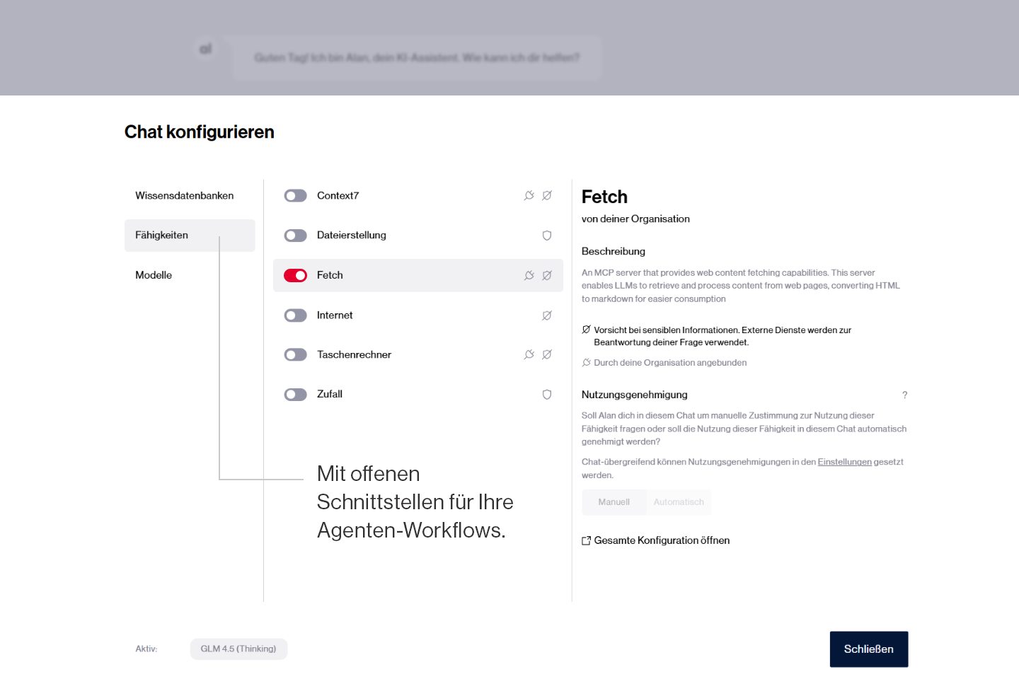Select the Fähigkeiten sidebar item
1019x679 pixels.
click(x=161, y=236)
